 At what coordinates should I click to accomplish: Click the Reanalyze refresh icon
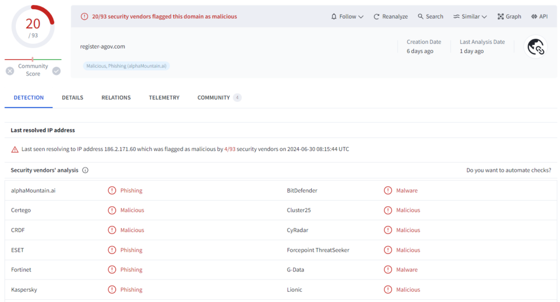pyautogui.click(x=376, y=16)
